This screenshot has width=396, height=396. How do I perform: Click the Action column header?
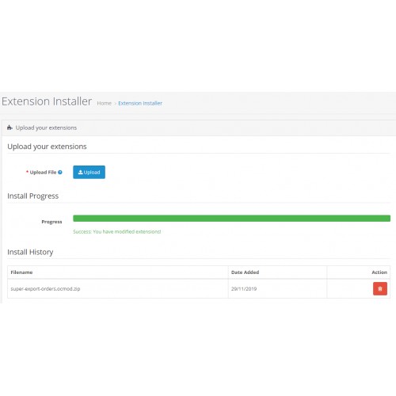click(379, 272)
